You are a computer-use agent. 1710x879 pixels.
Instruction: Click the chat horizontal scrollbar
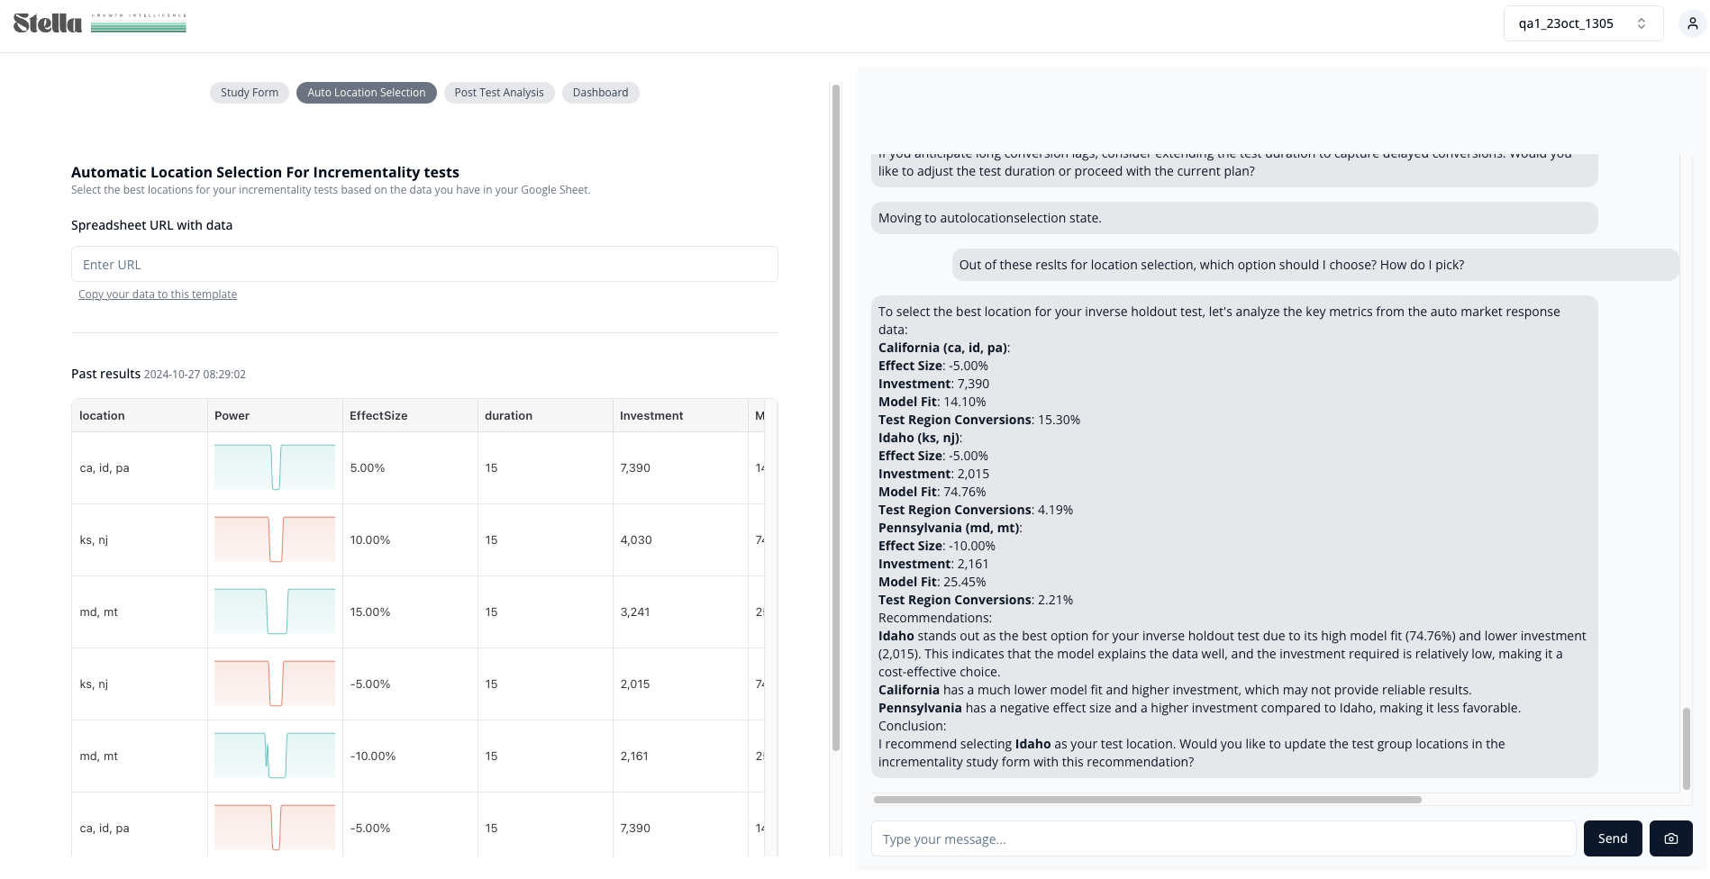coord(1147,800)
